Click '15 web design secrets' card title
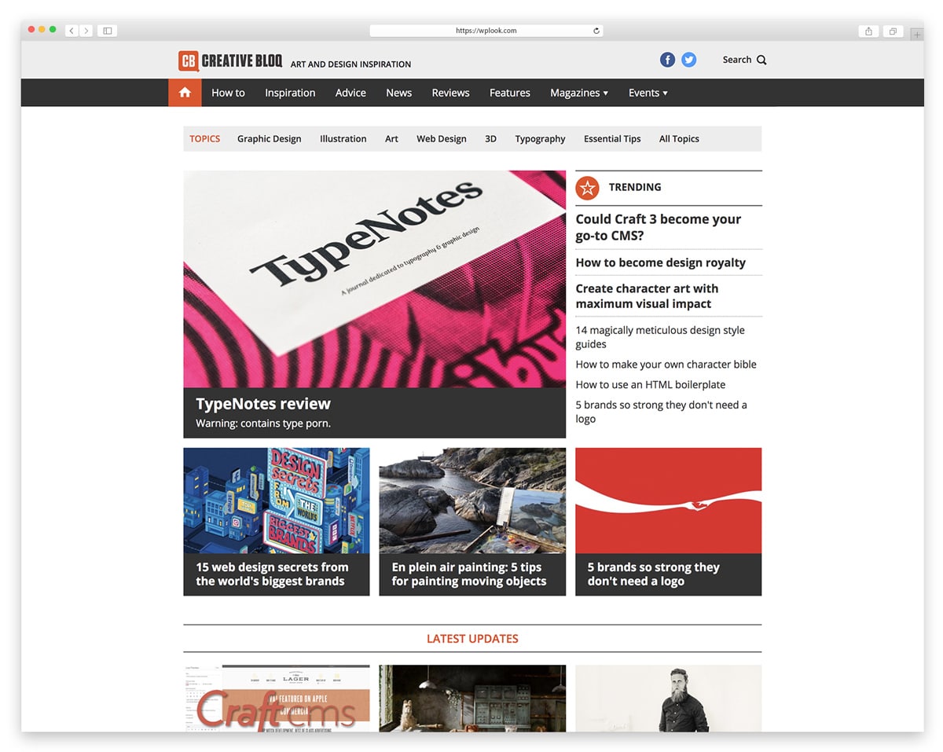 point(272,574)
